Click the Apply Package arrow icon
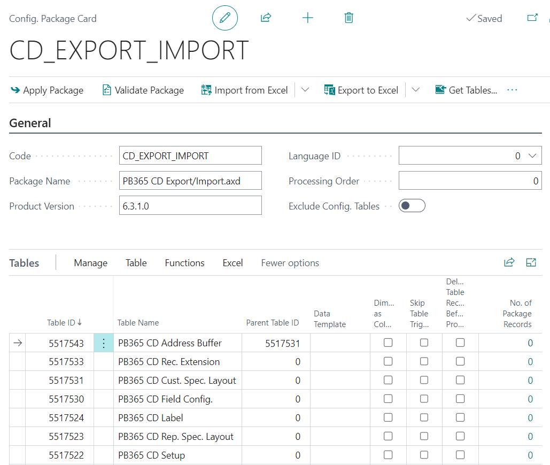This screenshot has width=550, height=465. point(16,90)
